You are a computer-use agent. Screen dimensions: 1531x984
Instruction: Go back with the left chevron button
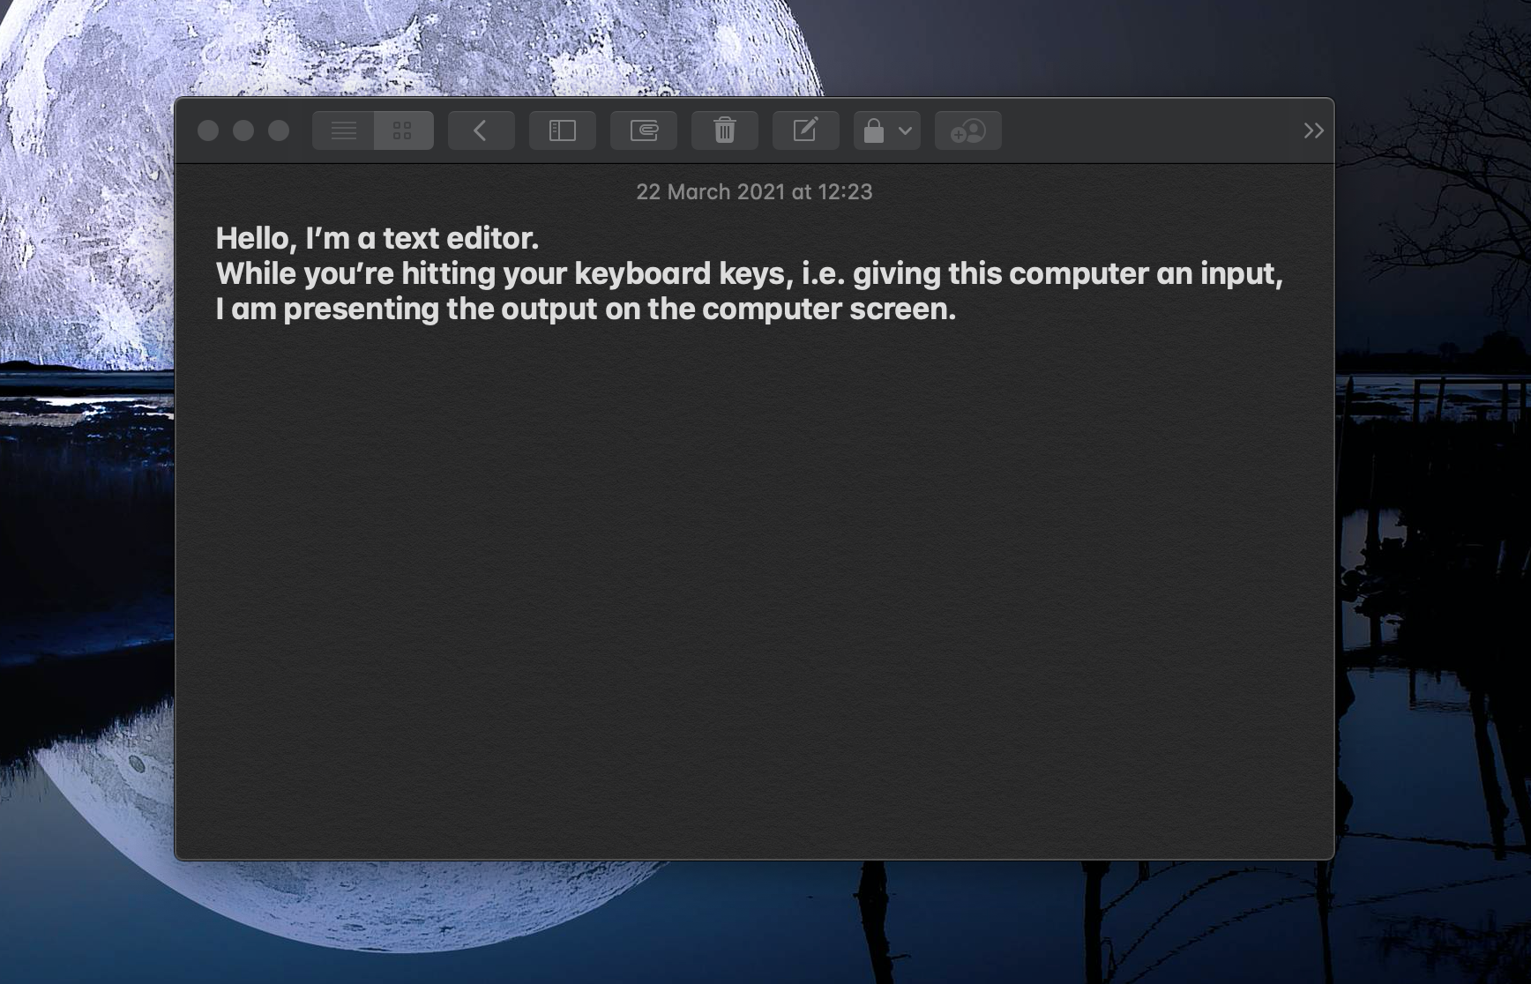coord(481,130)
